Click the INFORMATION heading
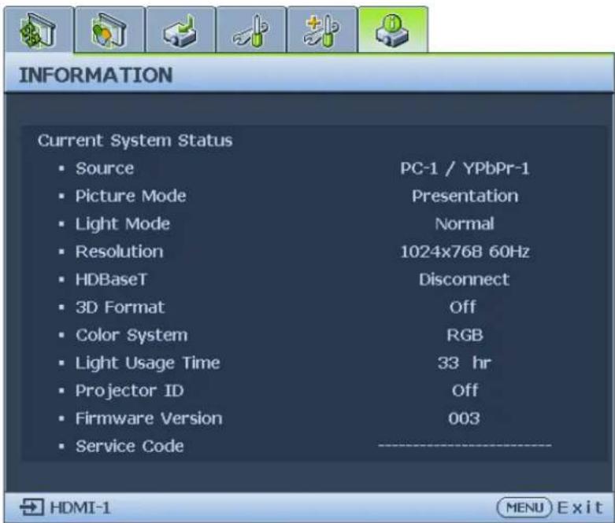This screenshot has height=523, width=615. coord(96,75)
